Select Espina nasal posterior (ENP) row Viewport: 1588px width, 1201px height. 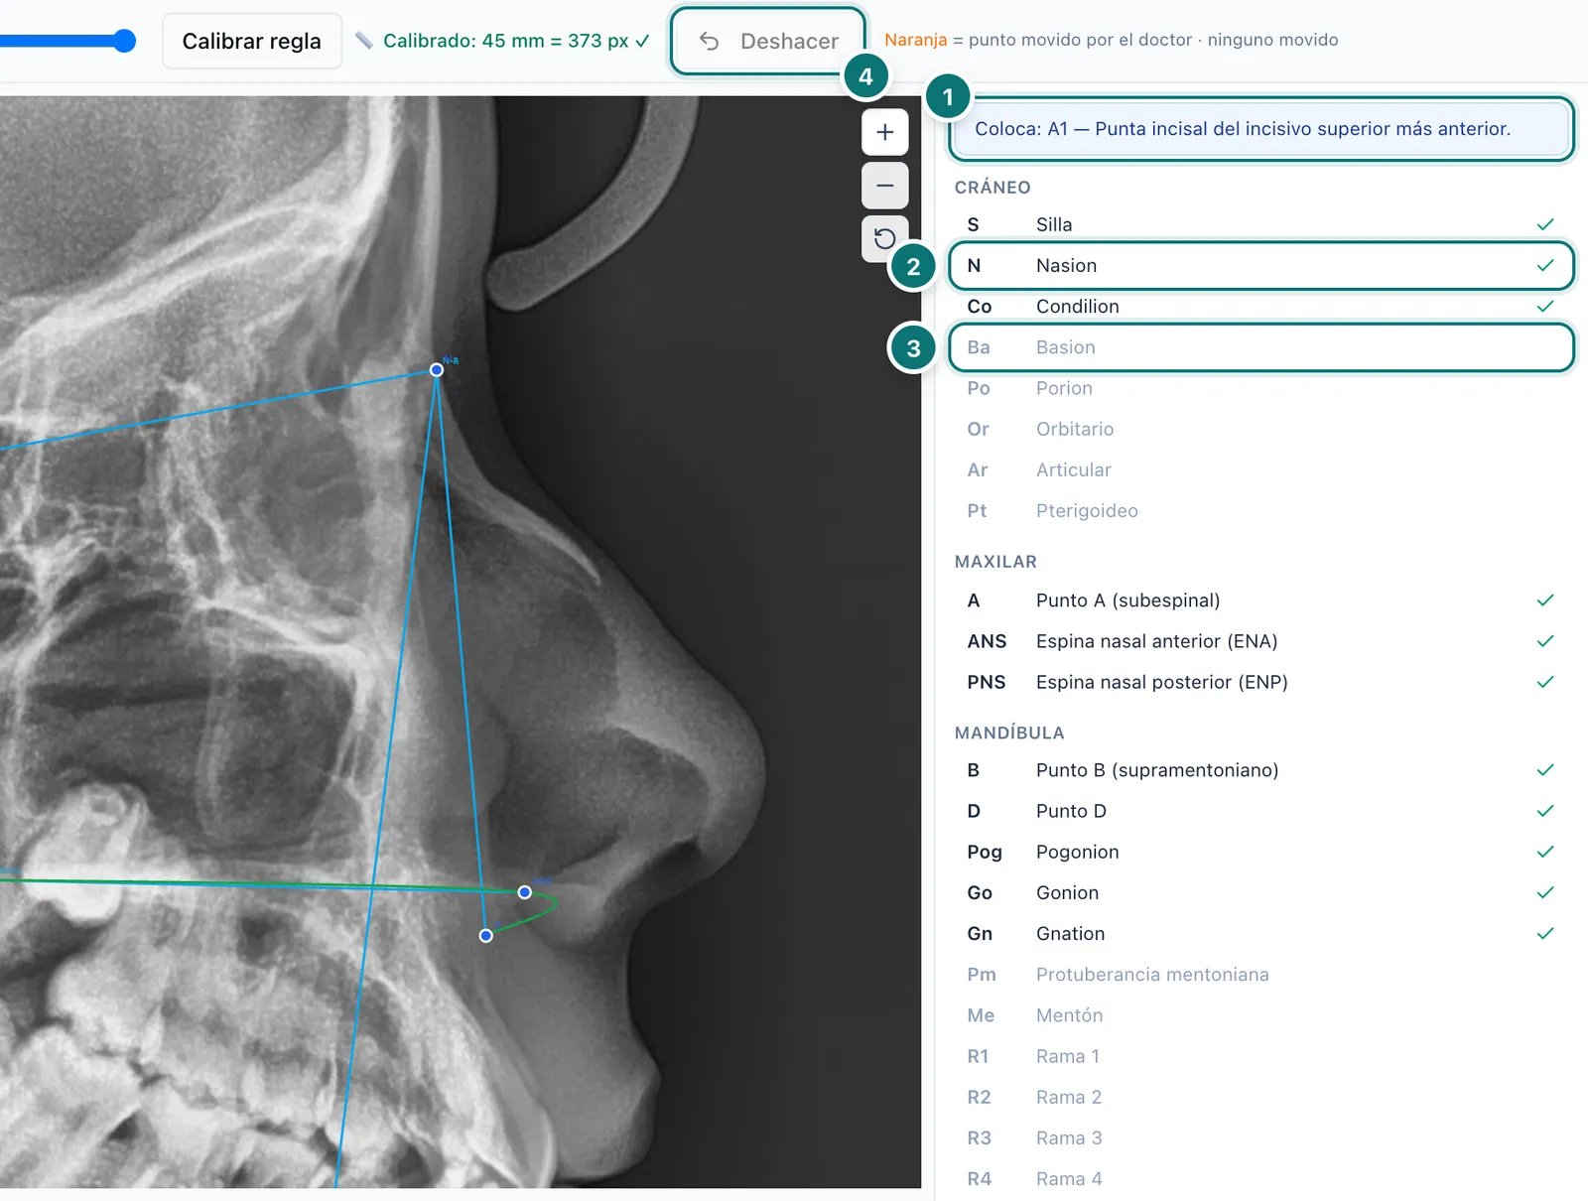(x=1260, y=682)
